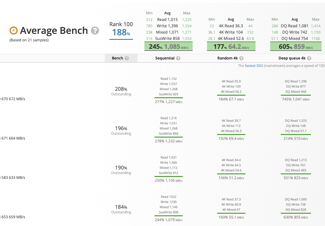Click the green 605% 859 MB/s bar
325x226 pixels.
(x=296, y=47)
